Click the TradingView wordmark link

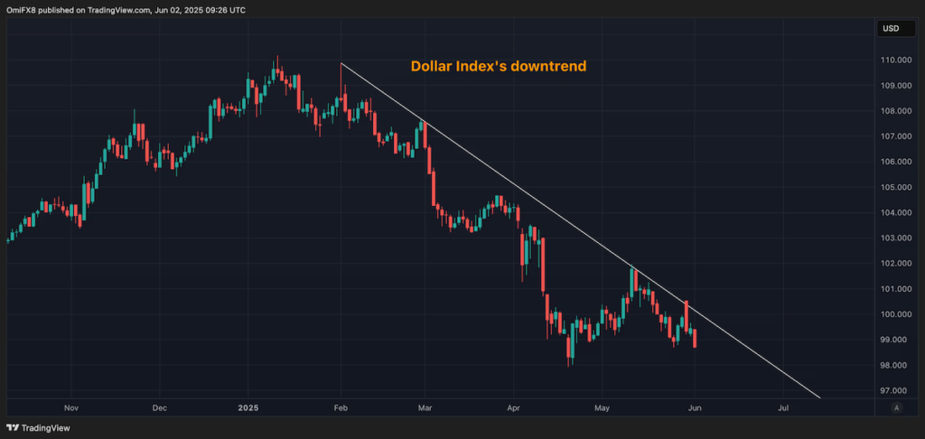[48, 427]
